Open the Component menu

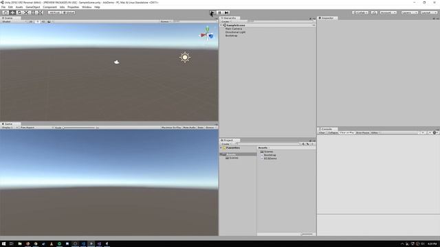coord(49,7)
